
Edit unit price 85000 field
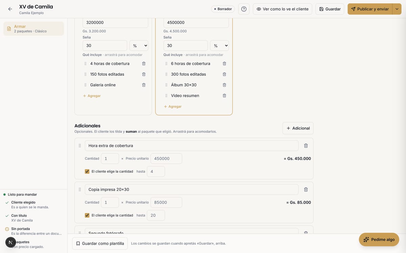[x=166, y=202]
